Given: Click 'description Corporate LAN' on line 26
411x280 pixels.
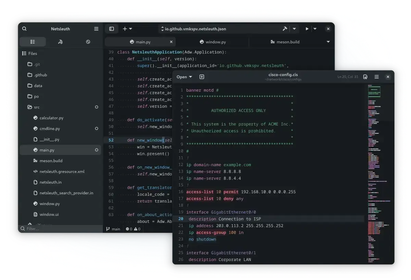Looking at the screenshot, I should click(220, 260).
